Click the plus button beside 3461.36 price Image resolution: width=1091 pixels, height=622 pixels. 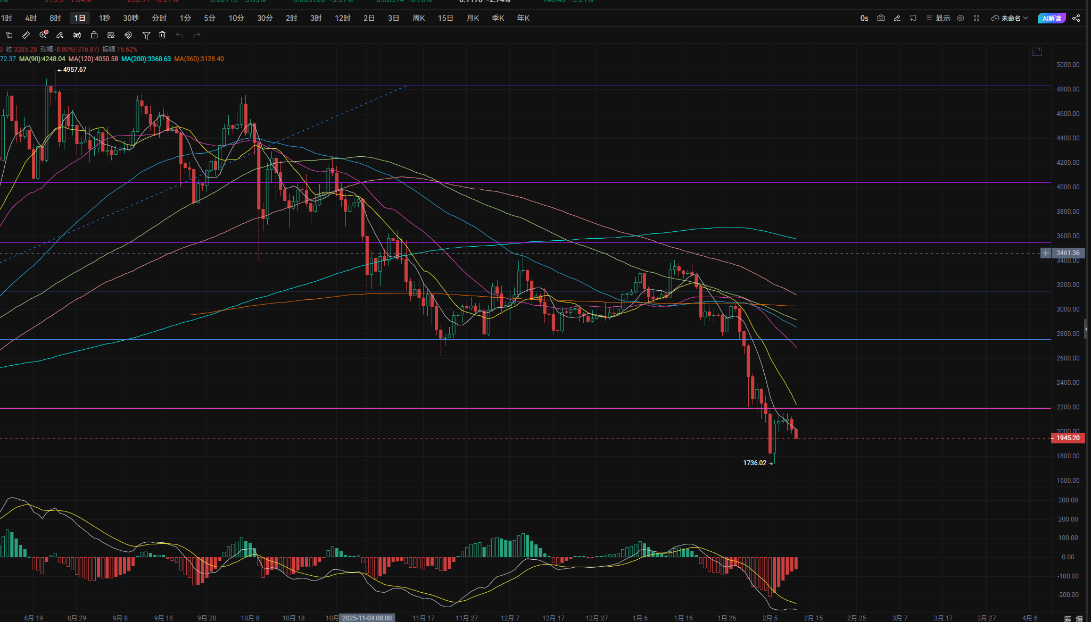coord(1046,253)
